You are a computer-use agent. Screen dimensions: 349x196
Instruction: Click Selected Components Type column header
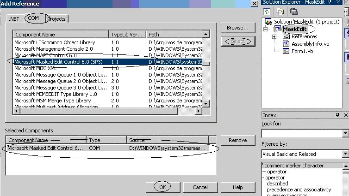106,140
